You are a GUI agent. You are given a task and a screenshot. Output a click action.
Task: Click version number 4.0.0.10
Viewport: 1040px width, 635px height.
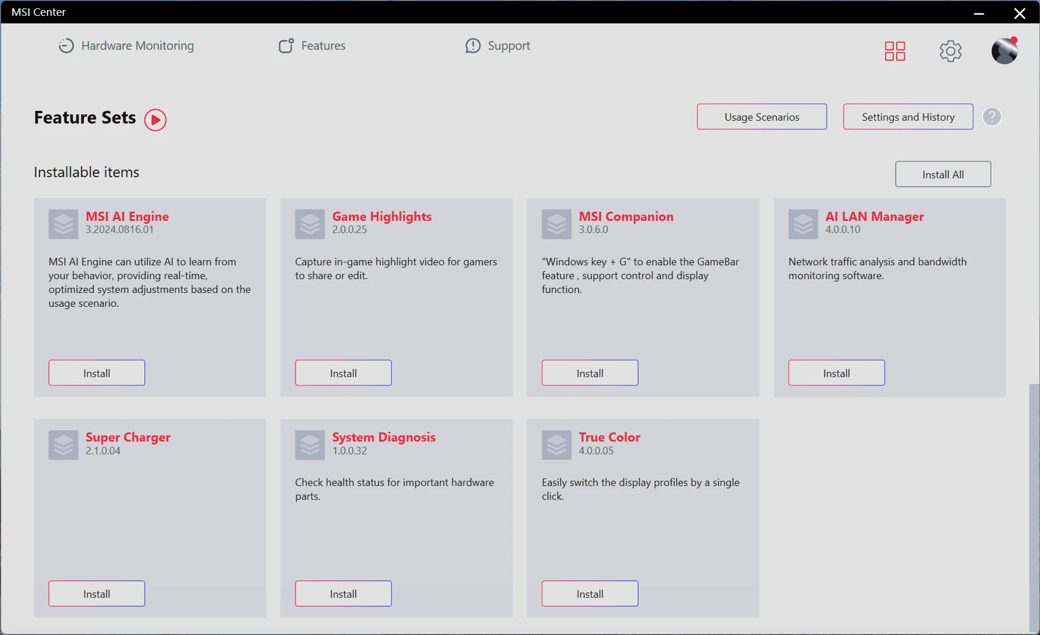[x=843, y=230]
